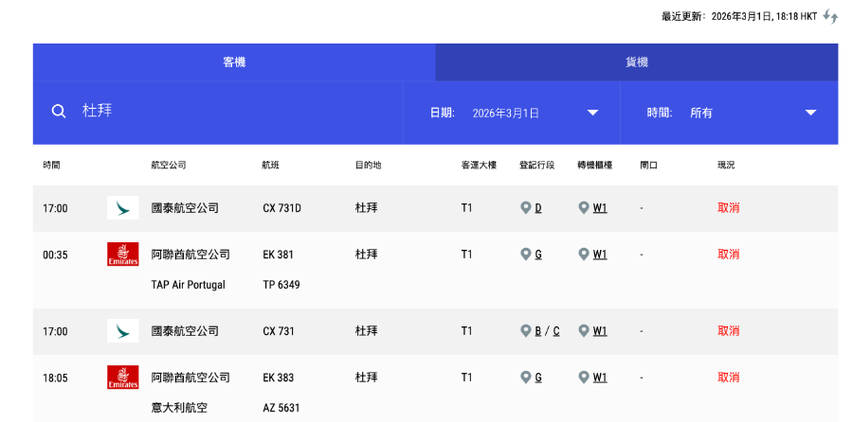The height and width of the screenshot is (422, 853).
Task: Switch to the 客機 passenger flights tab
Action: 234,62
